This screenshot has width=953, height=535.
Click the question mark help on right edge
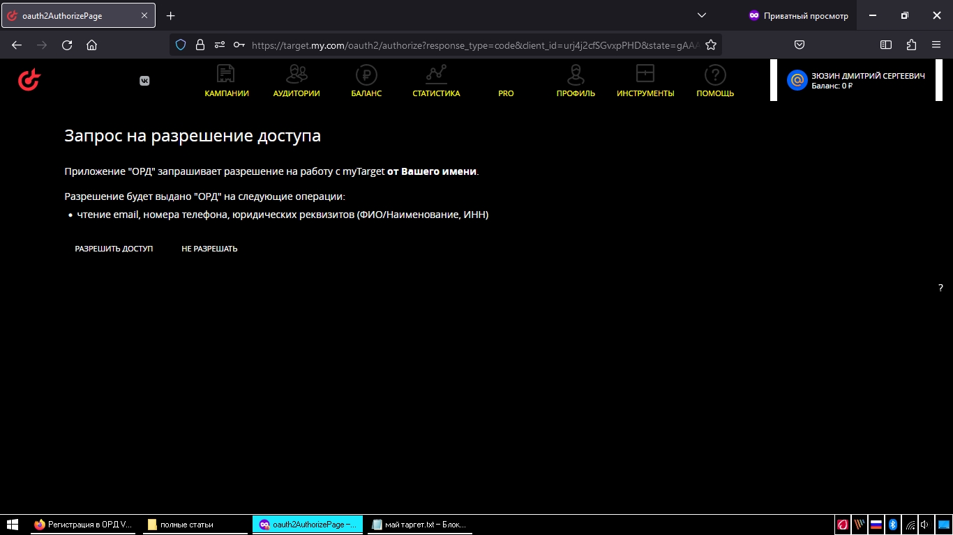[940, 288]
